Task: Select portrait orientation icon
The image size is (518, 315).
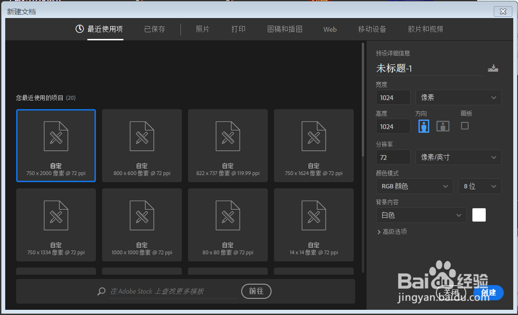Action: coord(424,126)
